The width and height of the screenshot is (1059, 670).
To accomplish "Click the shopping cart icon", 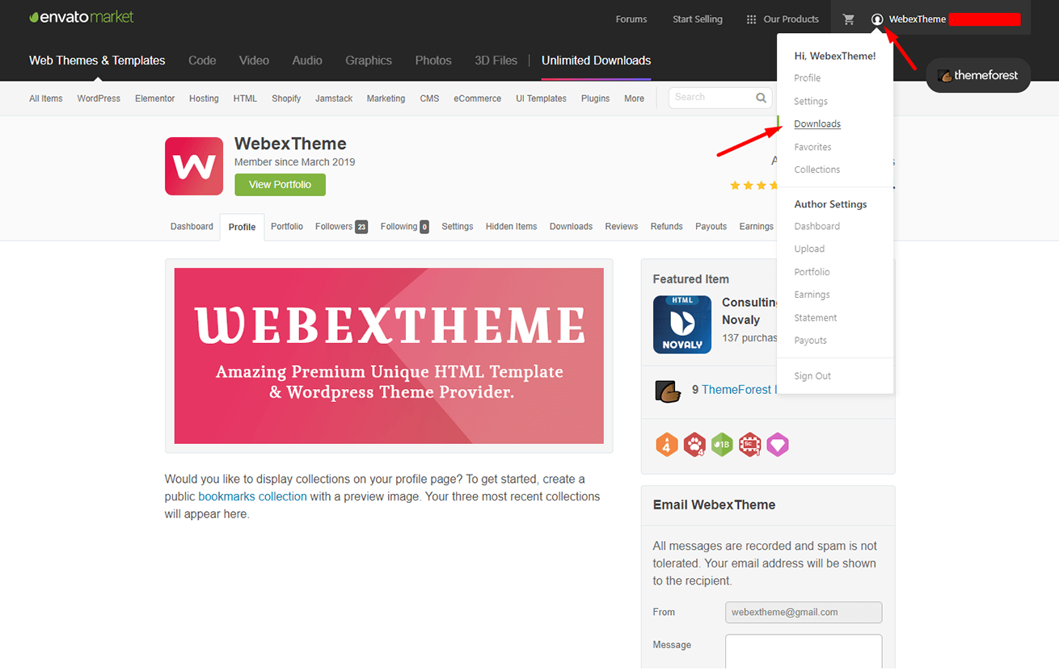I will tap(848, 19).
